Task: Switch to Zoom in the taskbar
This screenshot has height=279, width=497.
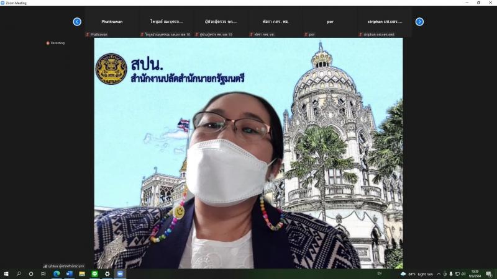Action: pyautogui.click(x=120, y=274)
